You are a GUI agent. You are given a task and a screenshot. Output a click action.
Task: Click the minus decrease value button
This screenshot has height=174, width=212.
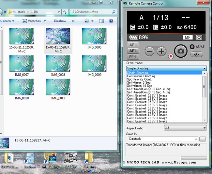pos(149,51)
